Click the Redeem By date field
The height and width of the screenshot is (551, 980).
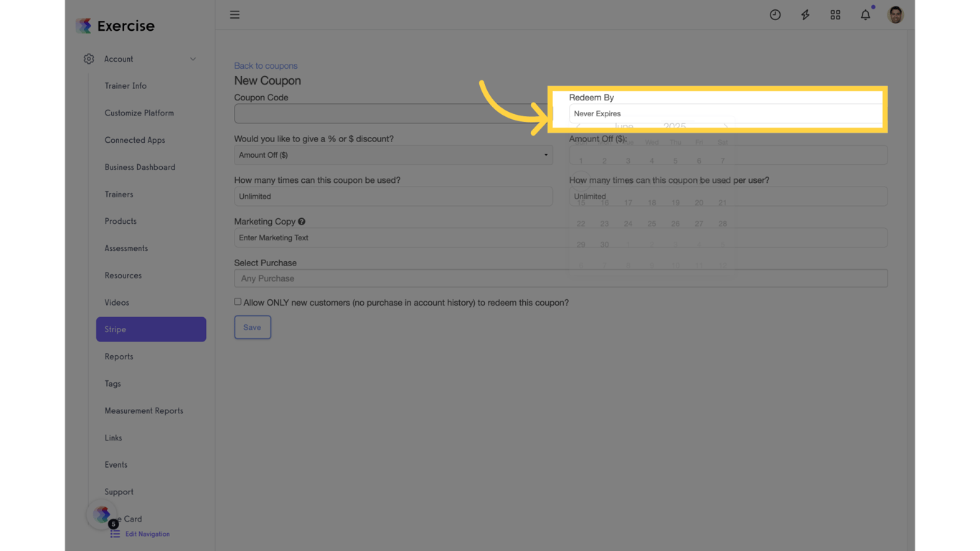(x=728, y=113)
